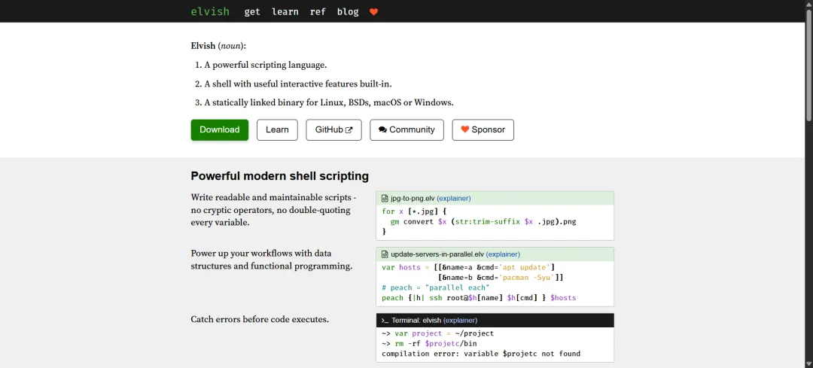The width and height of the screenshot is (813, 368).
Task: Click the '# peach = "parallel each"' comment line
Action: point(436,287)
